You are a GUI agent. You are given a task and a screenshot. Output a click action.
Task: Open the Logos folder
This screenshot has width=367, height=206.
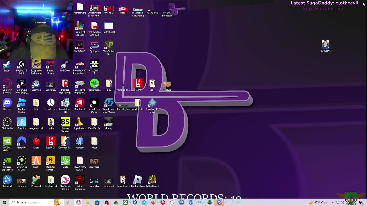pos(153,86)
